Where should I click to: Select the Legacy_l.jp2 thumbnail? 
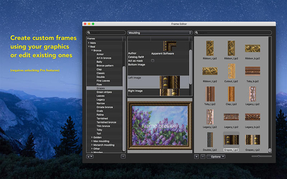tap(210, 117)
